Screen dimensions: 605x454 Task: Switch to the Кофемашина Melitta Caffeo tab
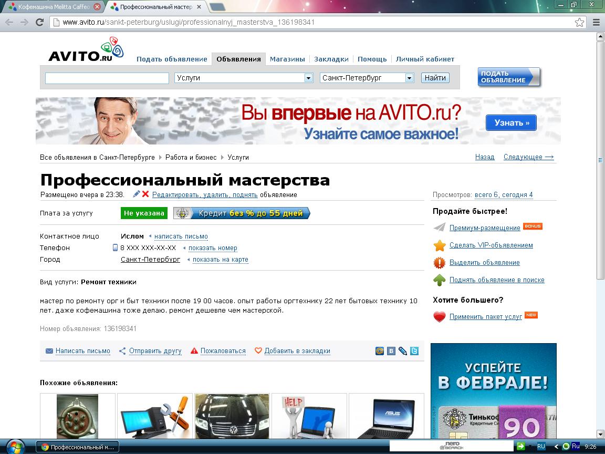54,7
